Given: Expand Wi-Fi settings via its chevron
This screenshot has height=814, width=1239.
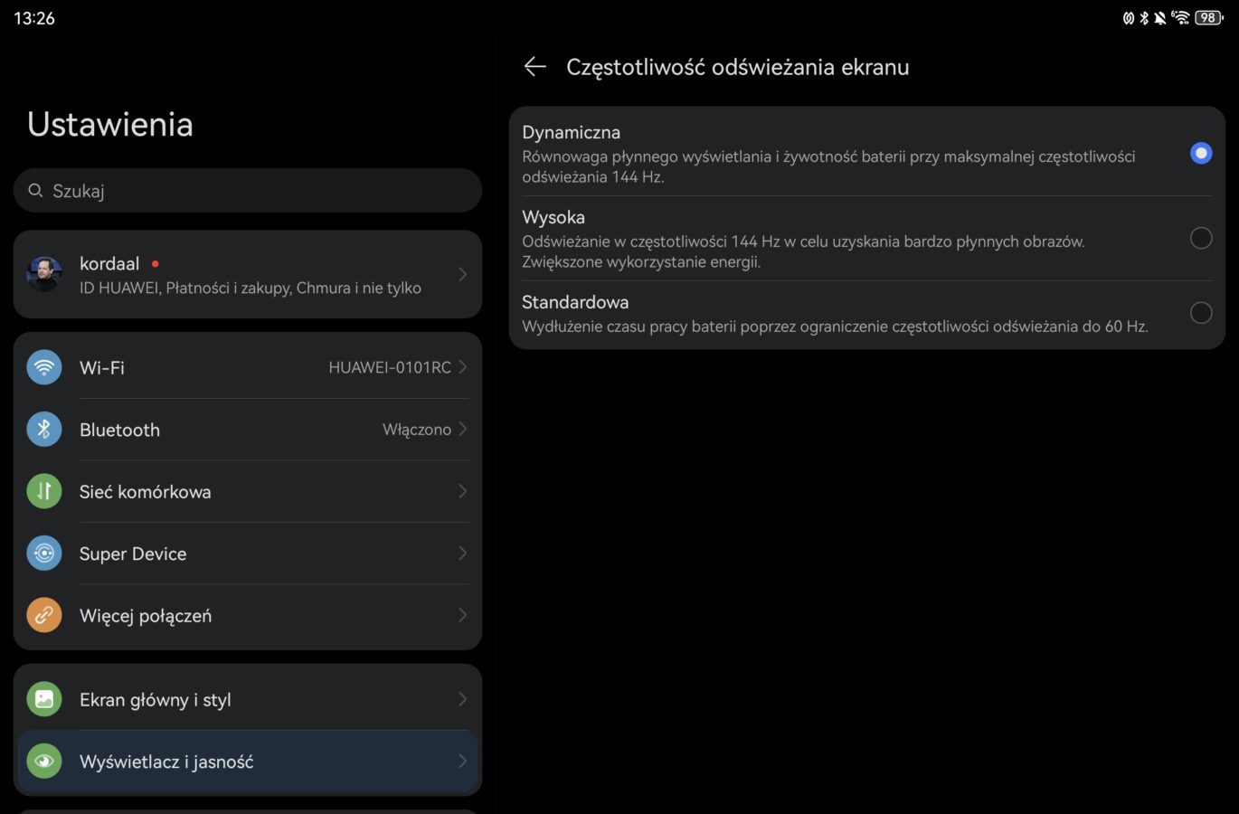Looking at the screenshot, I should click(462, 367).
